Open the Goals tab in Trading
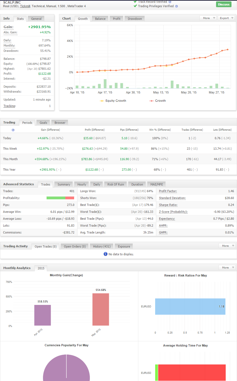The width and height of the screenshot is (237, 381). click(43, 123)
